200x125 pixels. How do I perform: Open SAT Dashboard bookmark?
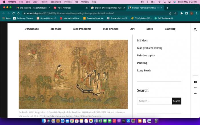click(164, 18)
